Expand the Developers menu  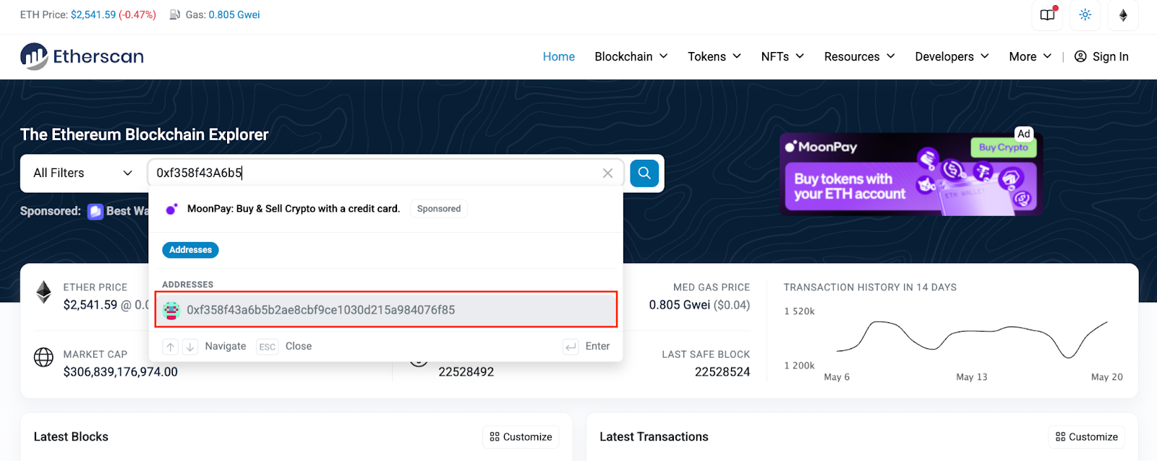point(952,56)
